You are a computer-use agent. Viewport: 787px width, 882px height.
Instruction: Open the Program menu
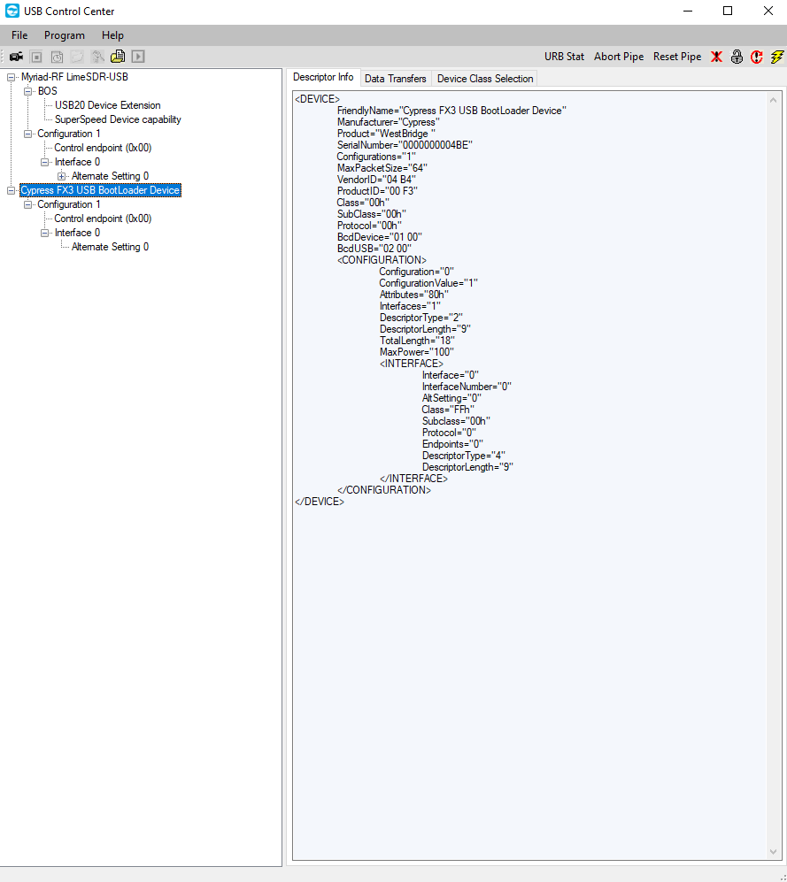[65, 35]
